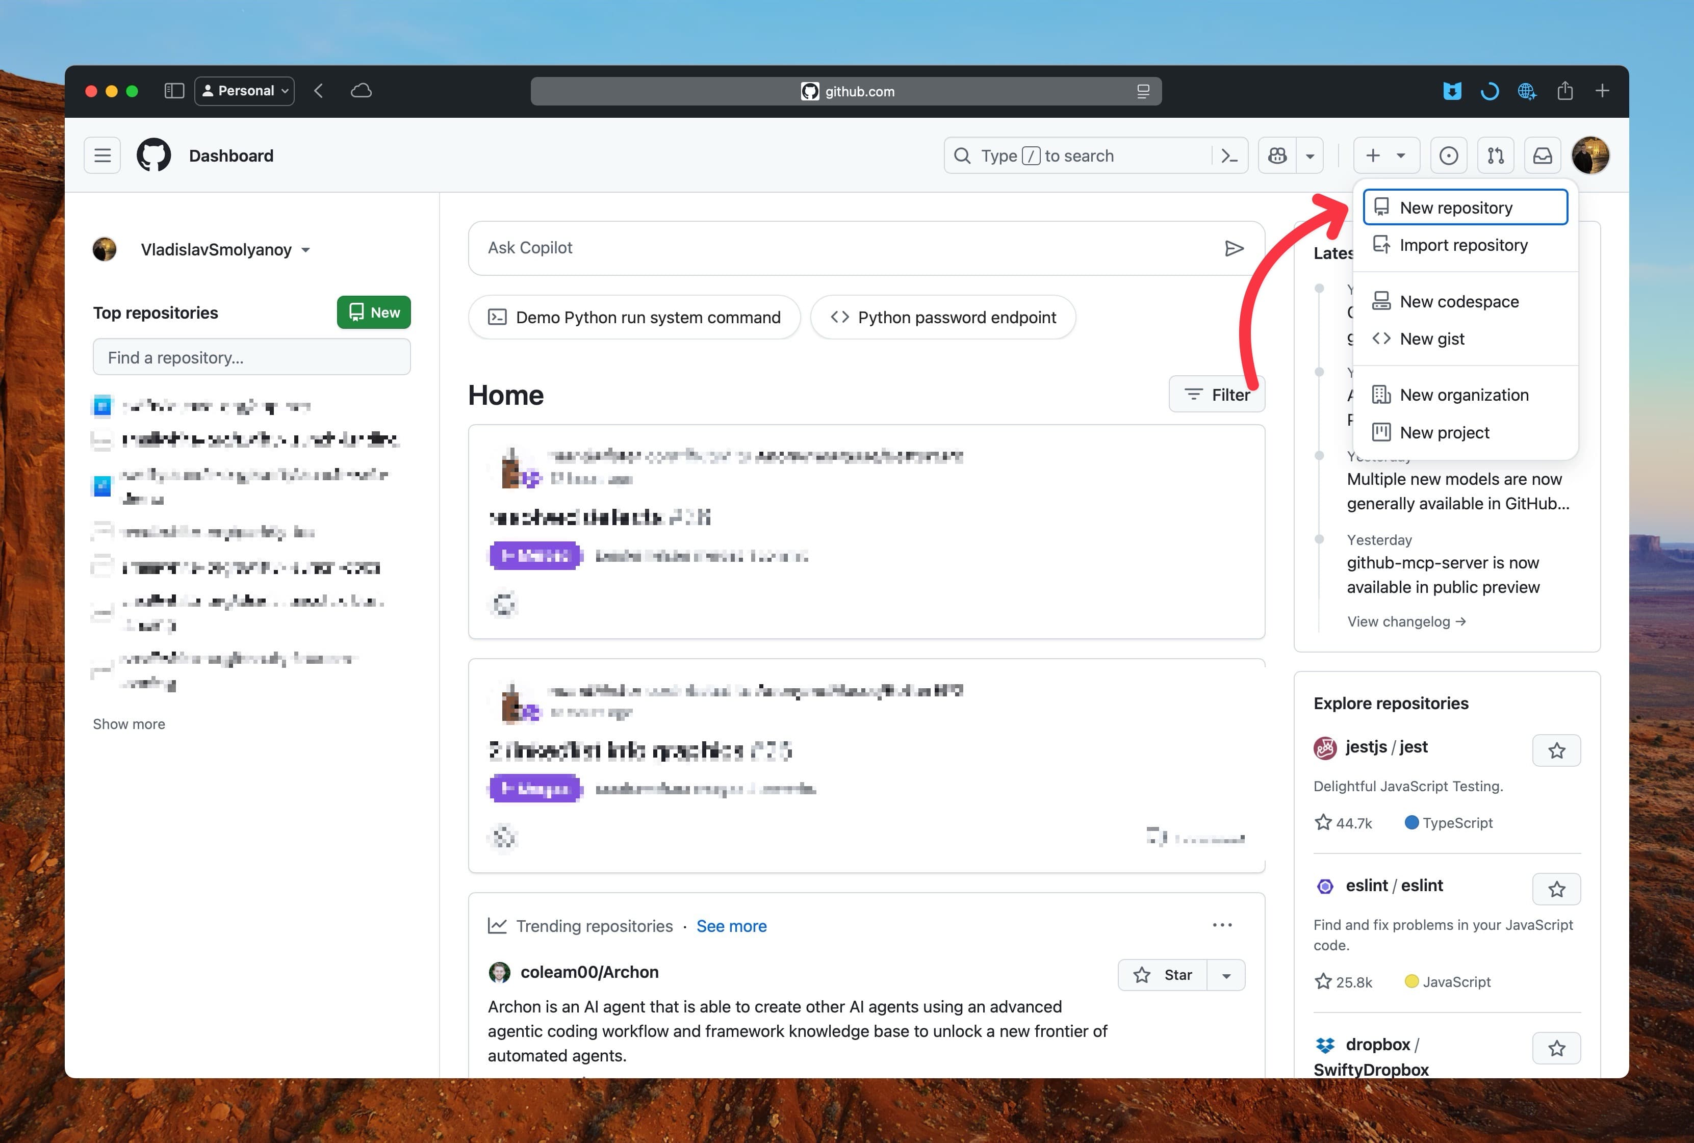Click the Dropbox logo icon
The image size is (1694, 1143).
coord(1325,1045)
